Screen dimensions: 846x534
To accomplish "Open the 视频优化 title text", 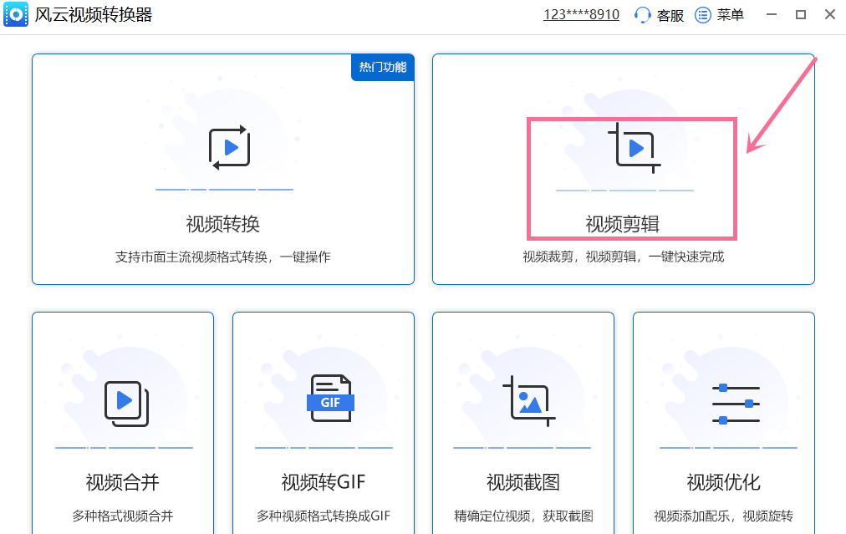I will tap(723, 482).
